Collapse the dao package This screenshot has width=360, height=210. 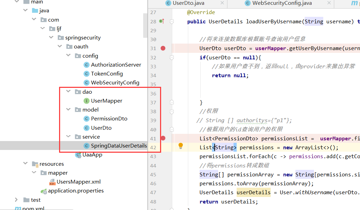tap(68, 91)
